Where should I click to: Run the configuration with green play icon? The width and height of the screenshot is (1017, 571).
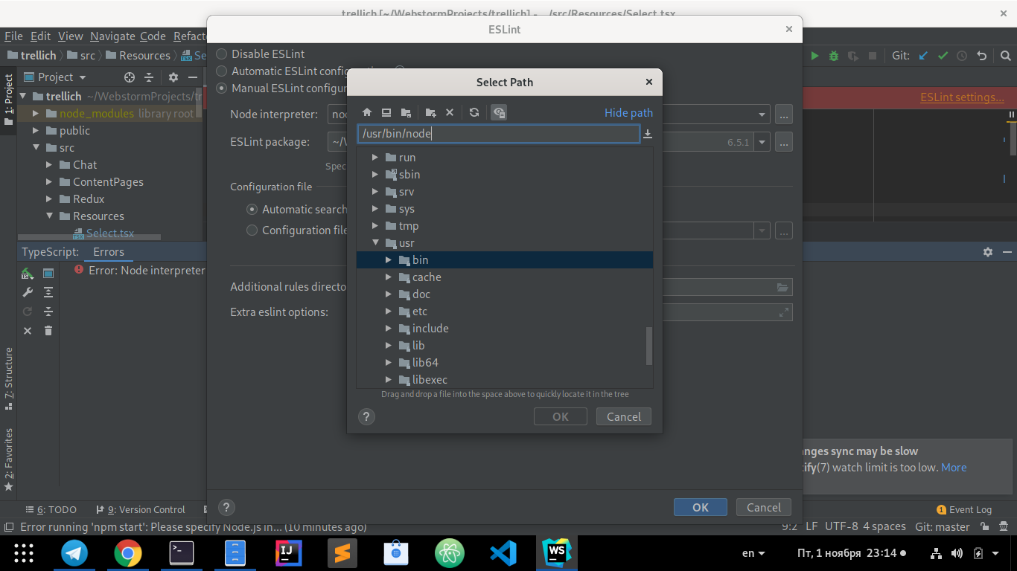tap(814, 56)
